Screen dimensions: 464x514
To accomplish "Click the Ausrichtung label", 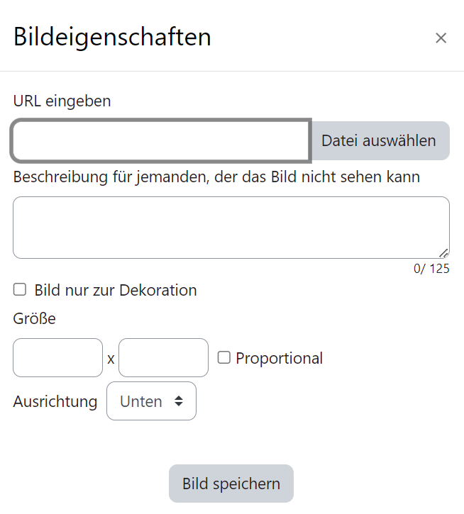I will [55, 401].
